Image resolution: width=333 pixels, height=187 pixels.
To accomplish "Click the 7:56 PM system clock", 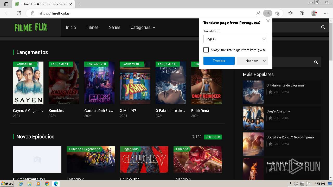I will pyautogui.click(x=319, y=184).
